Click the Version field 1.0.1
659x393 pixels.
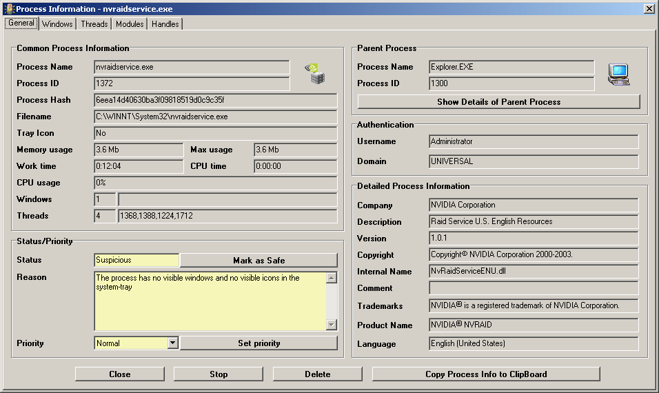click(534, 238)
